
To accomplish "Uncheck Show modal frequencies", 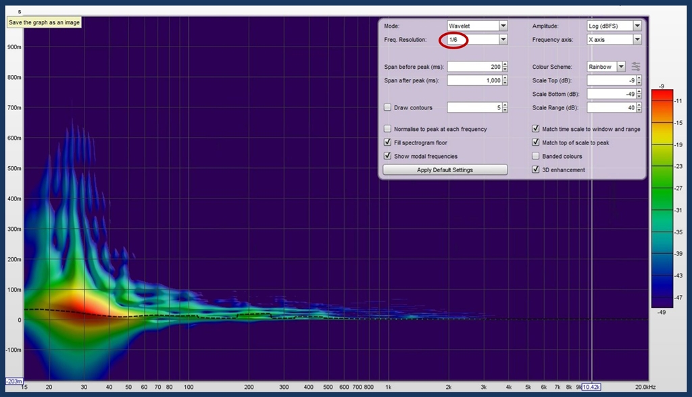I will 387,156.
